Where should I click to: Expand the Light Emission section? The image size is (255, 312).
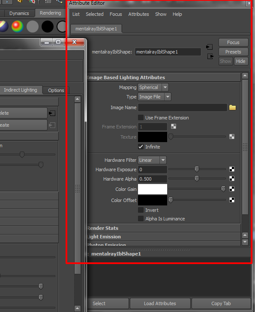164,237
